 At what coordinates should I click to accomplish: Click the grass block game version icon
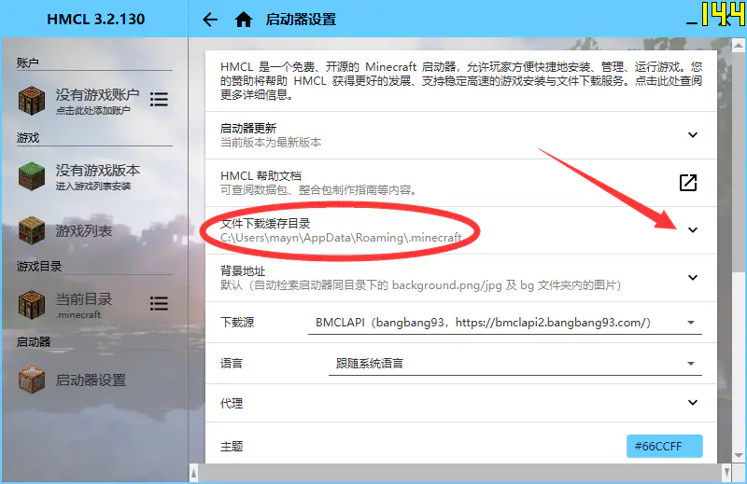[x=32, y=176]
